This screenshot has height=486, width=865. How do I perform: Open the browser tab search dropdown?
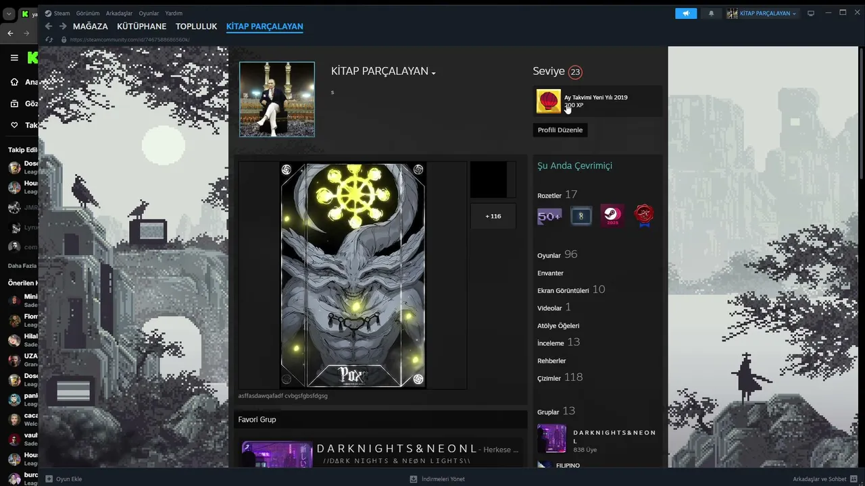[9, 13]
